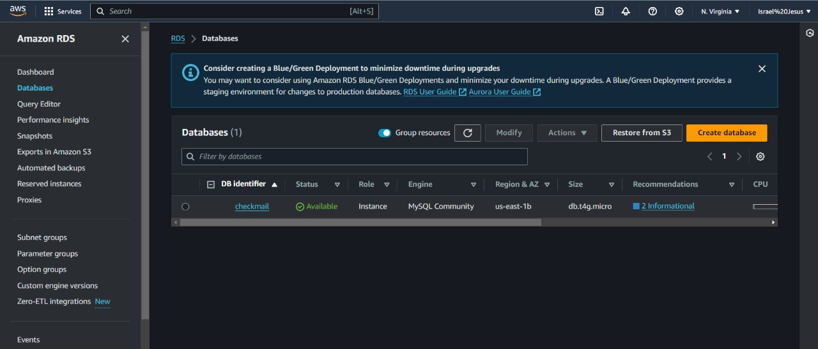Sort by the Status column arrow
This screenshot has height=349, width=818.
(x=337, y=185)
